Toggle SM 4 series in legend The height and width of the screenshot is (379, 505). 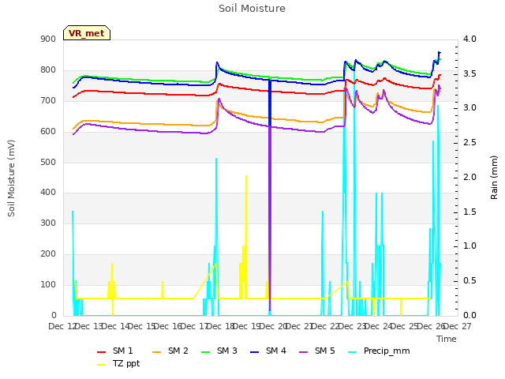point(268,351)
